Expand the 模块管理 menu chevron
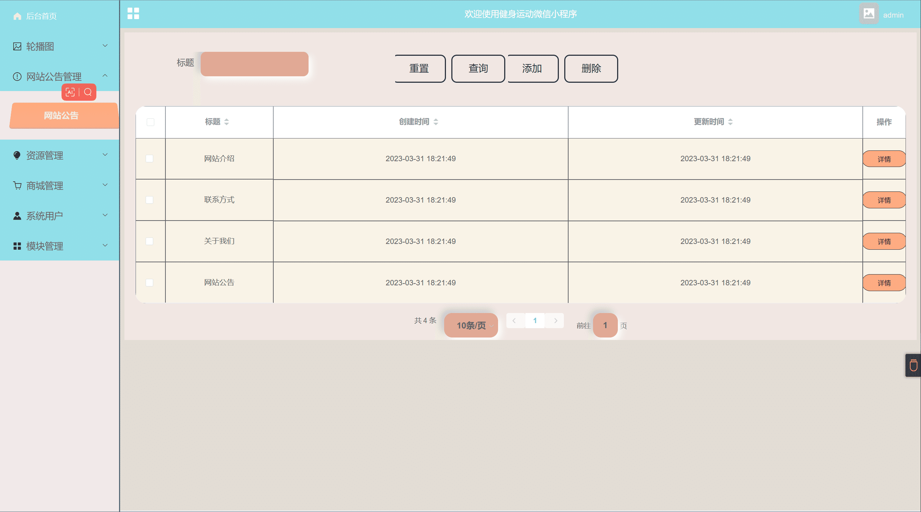Image resolution: width=921 pixels, height=512 pixels. [105, 245]
